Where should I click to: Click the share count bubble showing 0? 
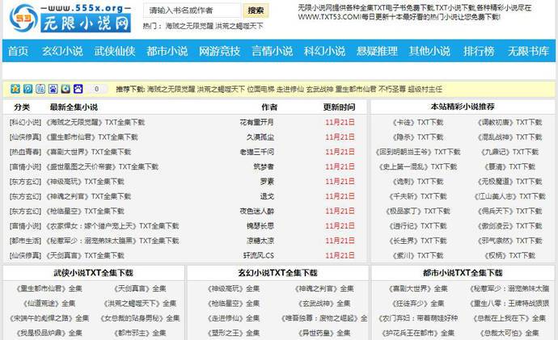pyautogui.click(x=96, y=89)
